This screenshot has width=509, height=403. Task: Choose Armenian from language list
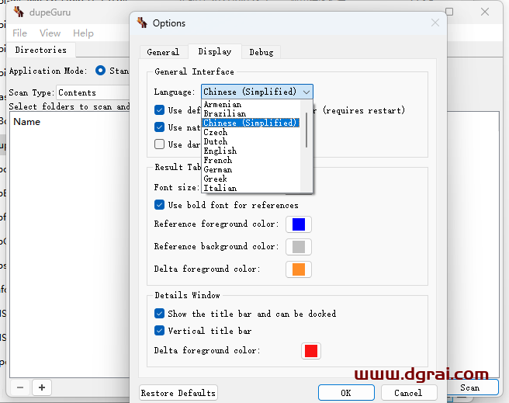point(251,104)
